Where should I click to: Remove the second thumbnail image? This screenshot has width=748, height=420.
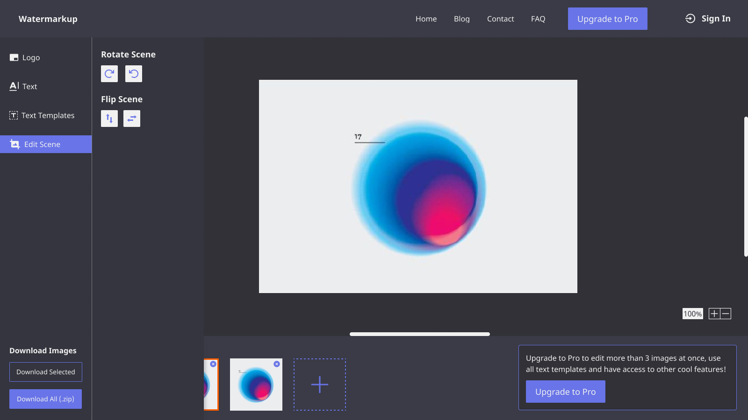(x=277, y=364)
